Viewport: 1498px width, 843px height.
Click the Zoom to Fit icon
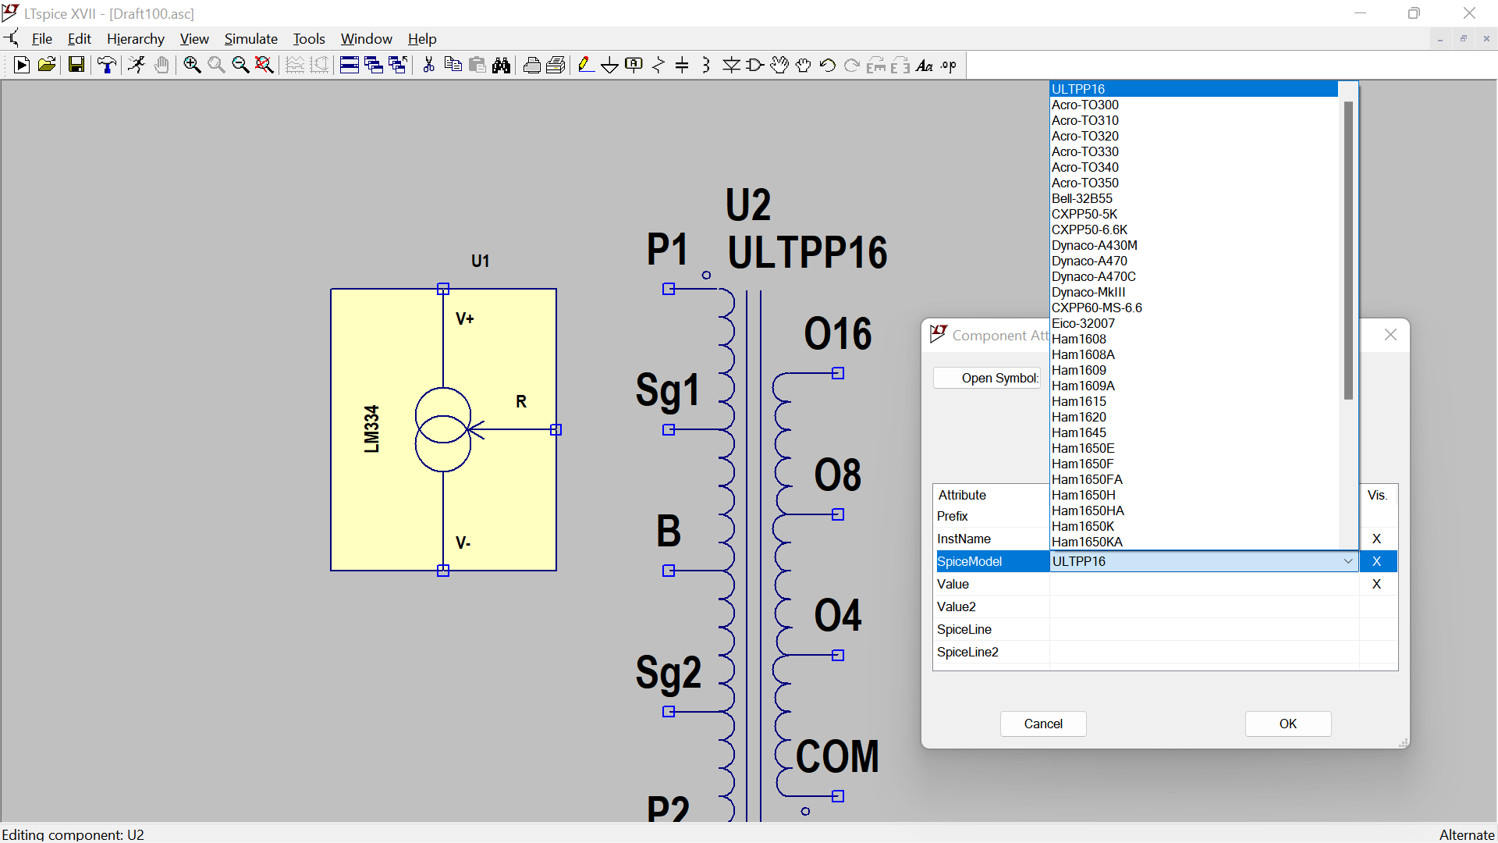click(264, 66)
